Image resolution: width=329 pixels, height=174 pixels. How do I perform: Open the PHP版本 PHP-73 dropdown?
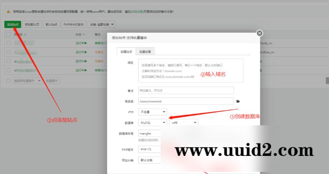149,149
